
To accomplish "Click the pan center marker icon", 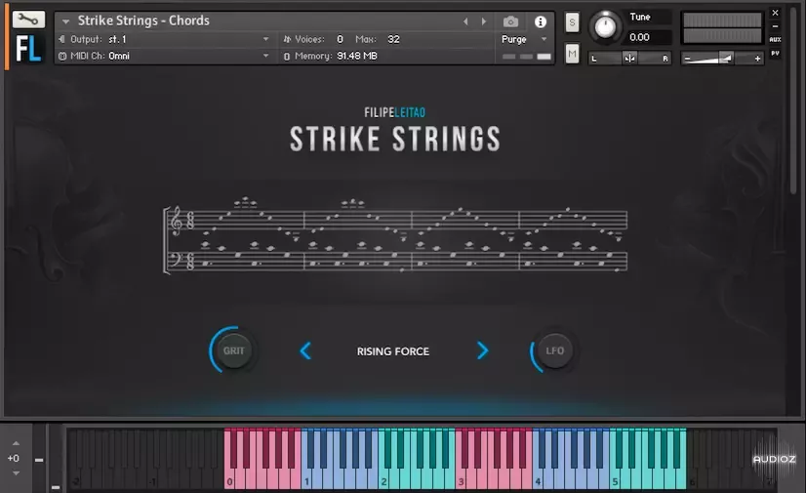I will (x=629, y=59).
